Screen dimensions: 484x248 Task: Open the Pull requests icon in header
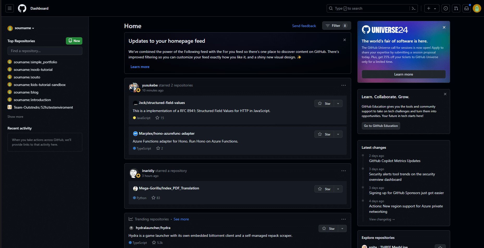tap(456, 8)
